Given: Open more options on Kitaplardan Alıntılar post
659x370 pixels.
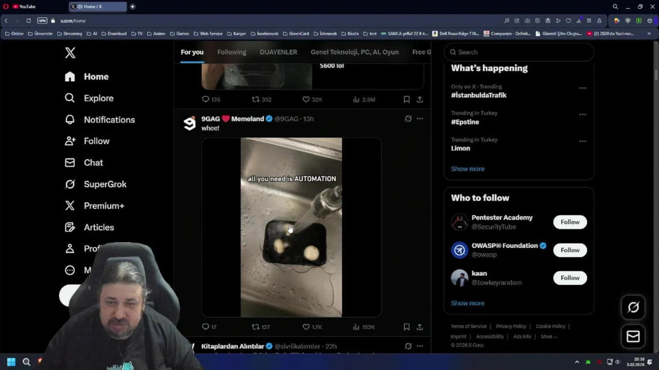Looking at the screenshot, I should tap(420, 346).
